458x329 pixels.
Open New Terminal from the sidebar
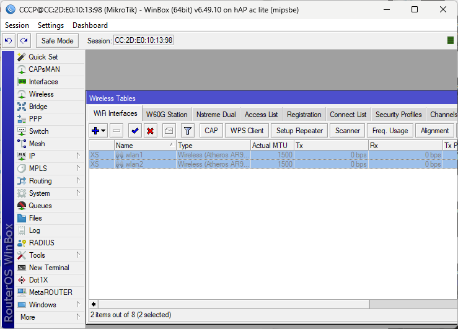point(50,268)
